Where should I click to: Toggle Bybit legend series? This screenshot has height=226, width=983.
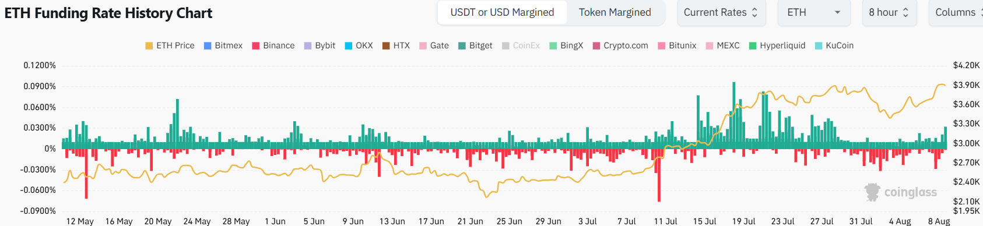click(320, 45)
